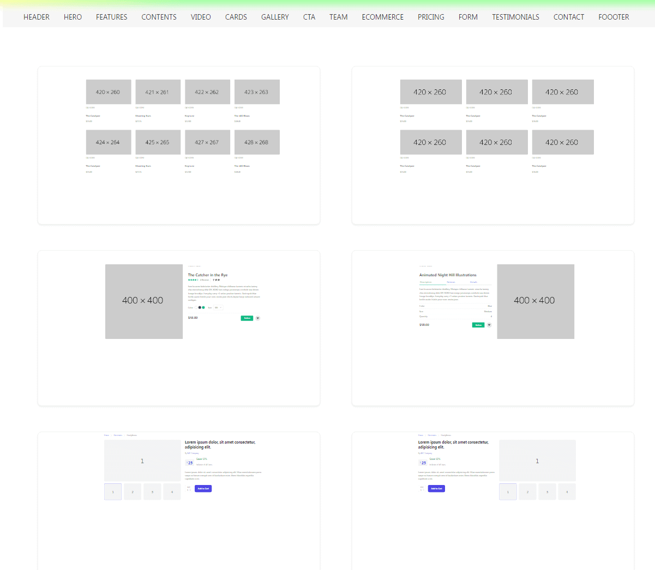
Task: Select the 424 × 264 product image
Action: pos(109,142)
